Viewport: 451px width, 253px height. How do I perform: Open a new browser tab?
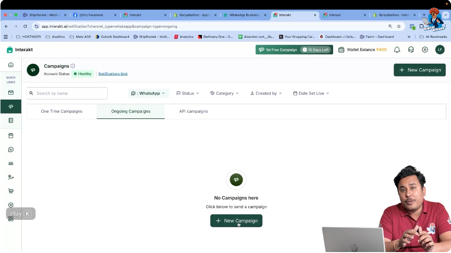tap(424, 15)
